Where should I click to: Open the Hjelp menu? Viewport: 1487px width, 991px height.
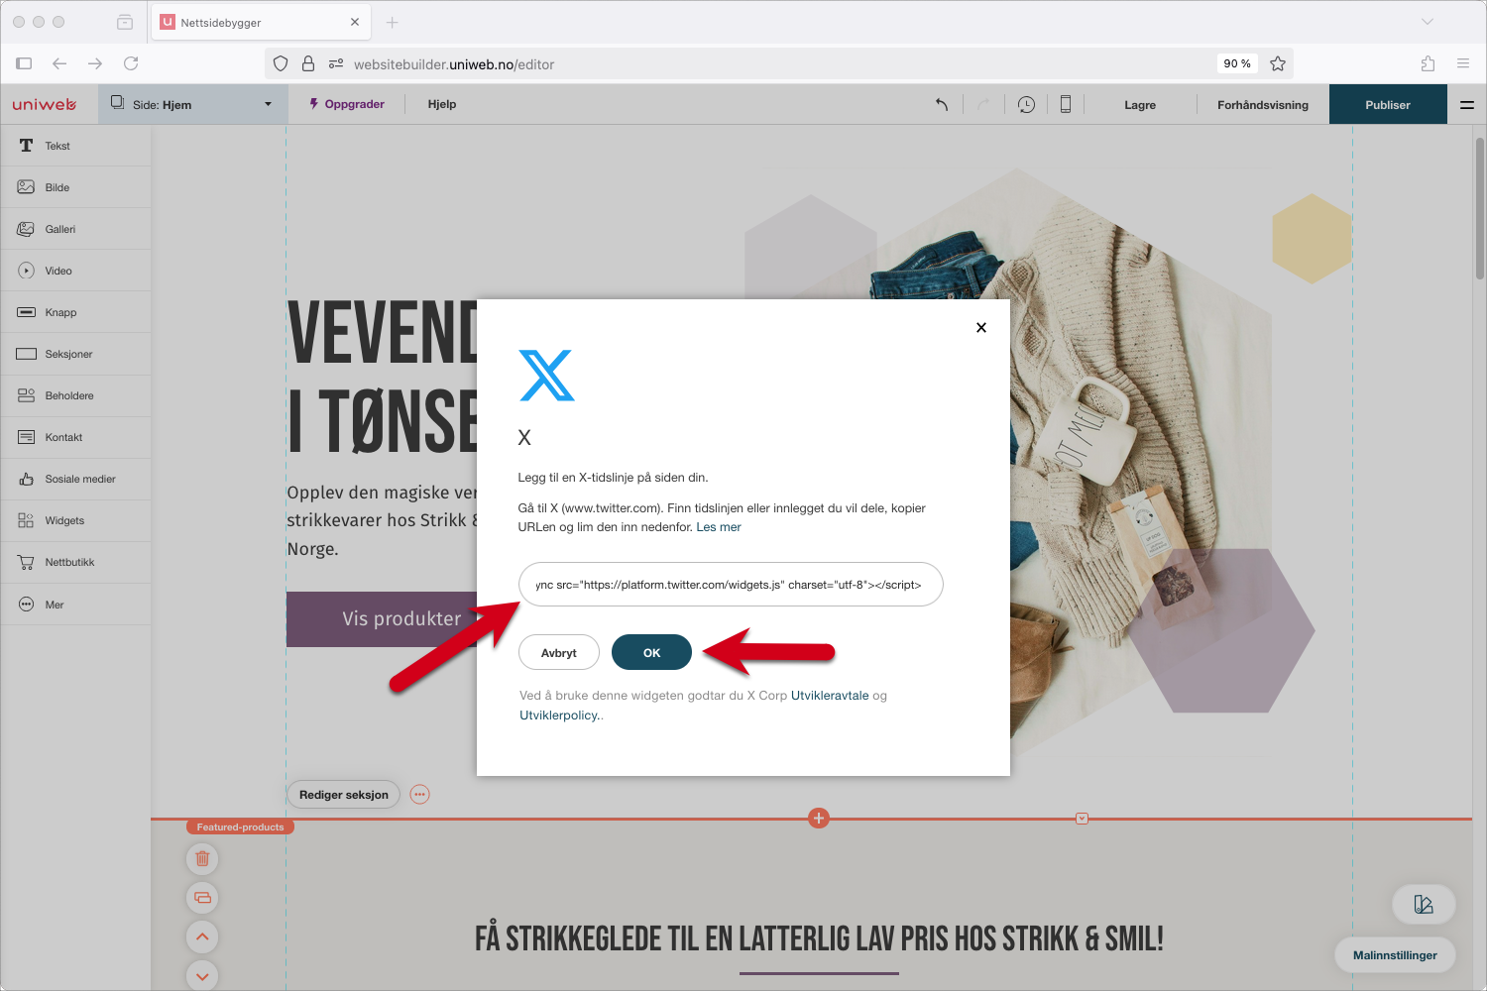point(442,104)
